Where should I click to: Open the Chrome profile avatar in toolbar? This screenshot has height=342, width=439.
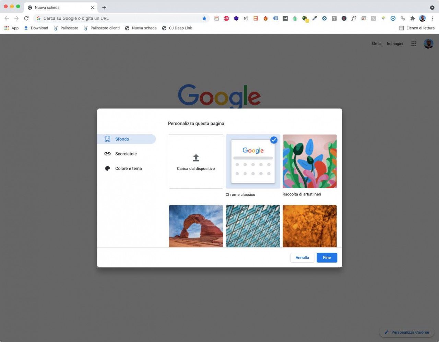[x=423, y=18]
